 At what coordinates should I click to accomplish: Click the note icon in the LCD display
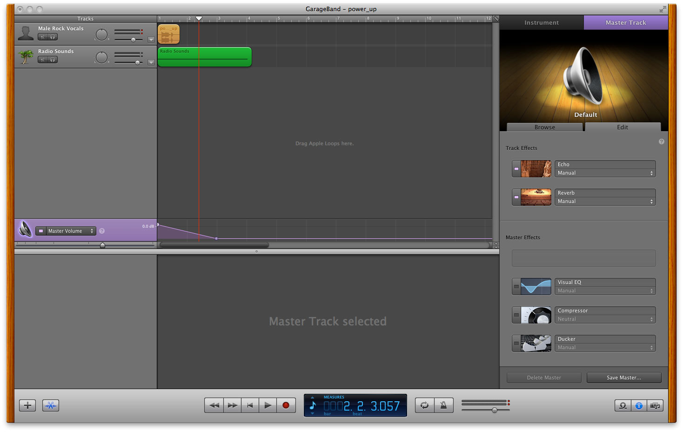click(x=313, y=405)
